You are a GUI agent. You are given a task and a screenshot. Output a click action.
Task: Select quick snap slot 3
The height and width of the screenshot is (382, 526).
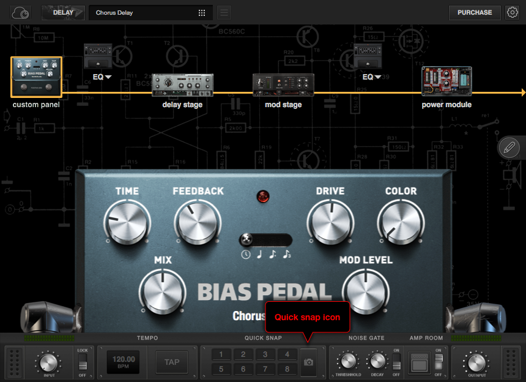[x=265, y=354]
